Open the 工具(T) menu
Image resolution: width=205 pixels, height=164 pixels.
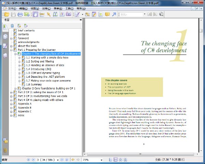[x=69, y=9]
